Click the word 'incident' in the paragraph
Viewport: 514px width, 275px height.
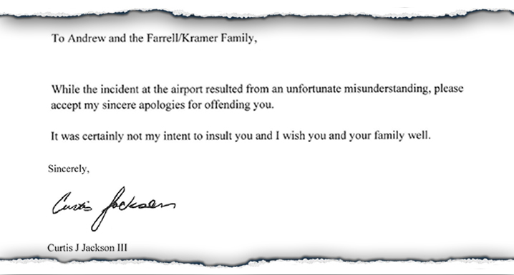coord(120,89)
